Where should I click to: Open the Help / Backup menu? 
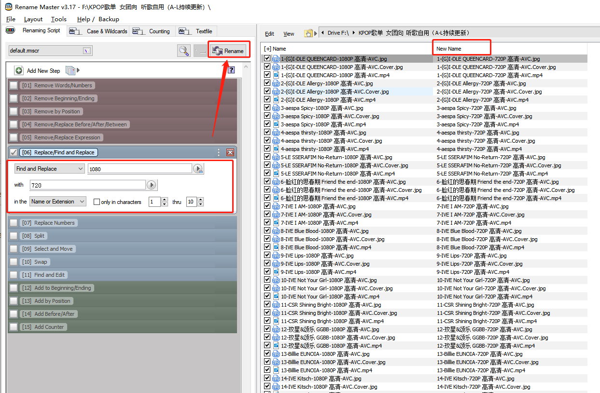coord(98,19)
